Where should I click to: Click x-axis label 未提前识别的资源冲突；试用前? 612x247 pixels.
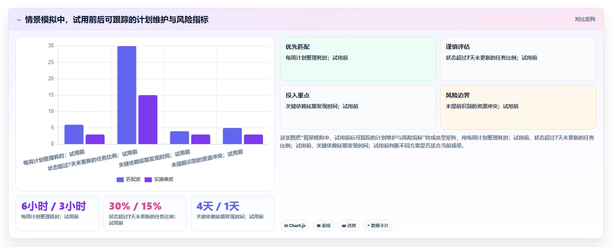click(207, 158)
